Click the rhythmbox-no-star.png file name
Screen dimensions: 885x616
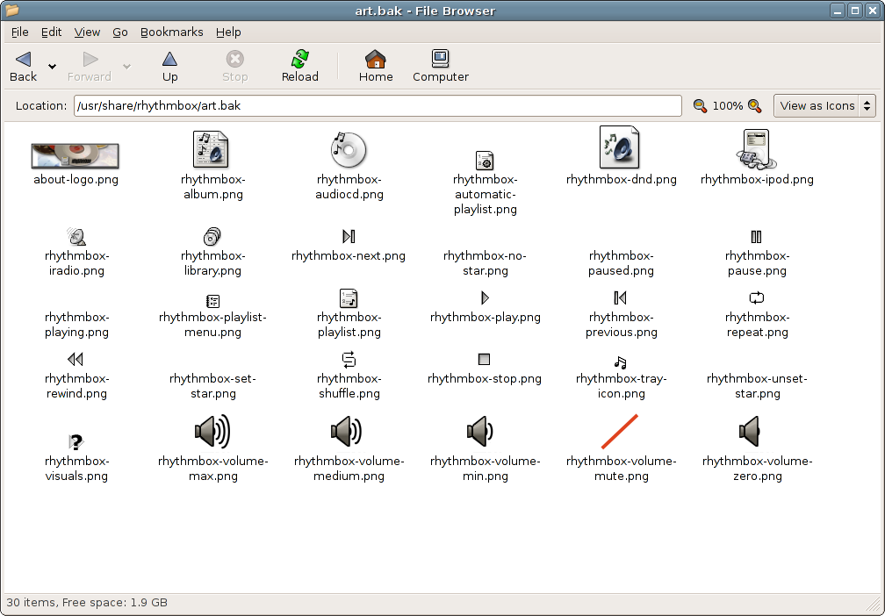coord(485,263)
